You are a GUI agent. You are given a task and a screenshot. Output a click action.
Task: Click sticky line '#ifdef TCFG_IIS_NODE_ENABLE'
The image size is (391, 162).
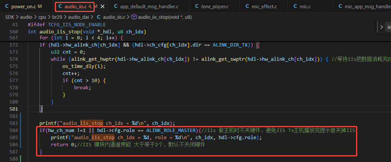(67, 25)
